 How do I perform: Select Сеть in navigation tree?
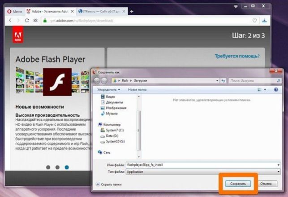pyautogui.click(x=104, y=153)
